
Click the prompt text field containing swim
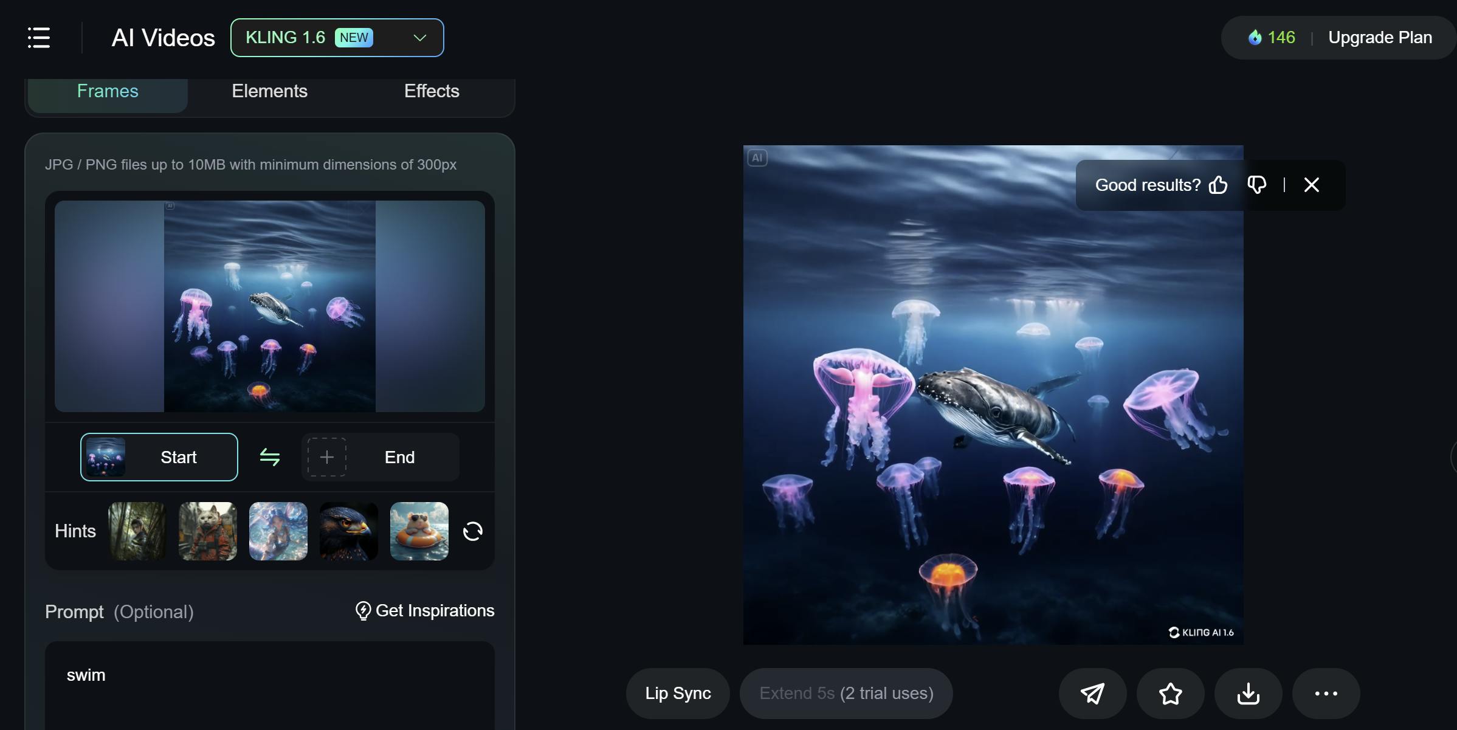[x=269, y=684]
